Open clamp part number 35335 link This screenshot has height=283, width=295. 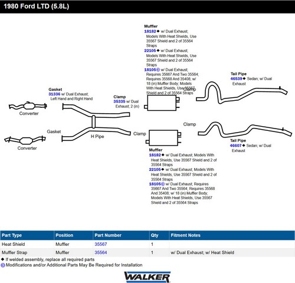pyautogui.click(x=119, y=101)
